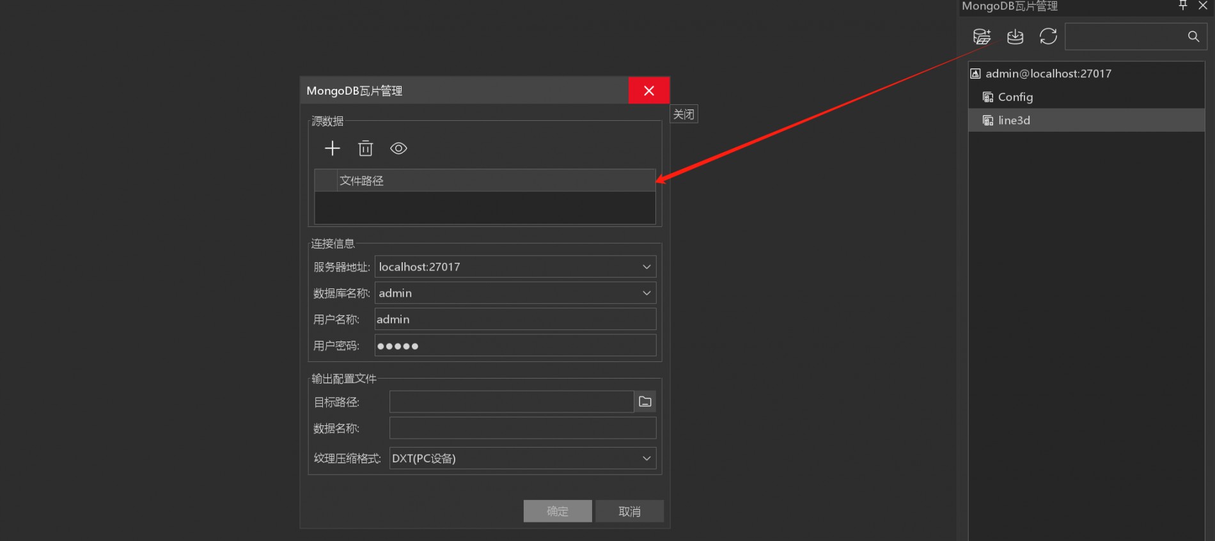Click the 取消 button
Screen dimensions: 1215x541
[x=629, y=511]
